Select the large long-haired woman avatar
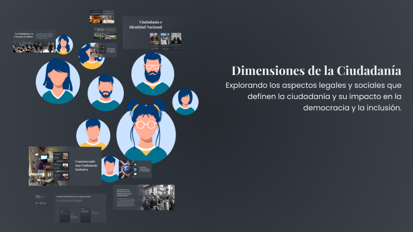The image size is (413, 232). [58, 81]
